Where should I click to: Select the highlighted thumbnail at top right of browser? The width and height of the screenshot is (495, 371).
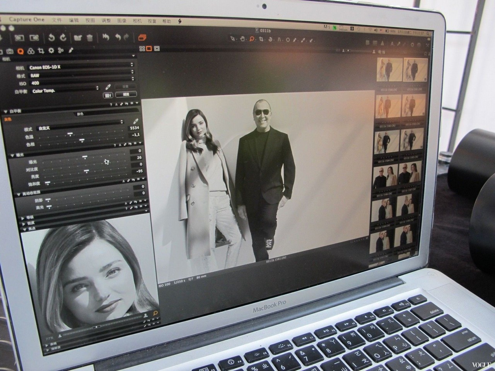(415, 70)
